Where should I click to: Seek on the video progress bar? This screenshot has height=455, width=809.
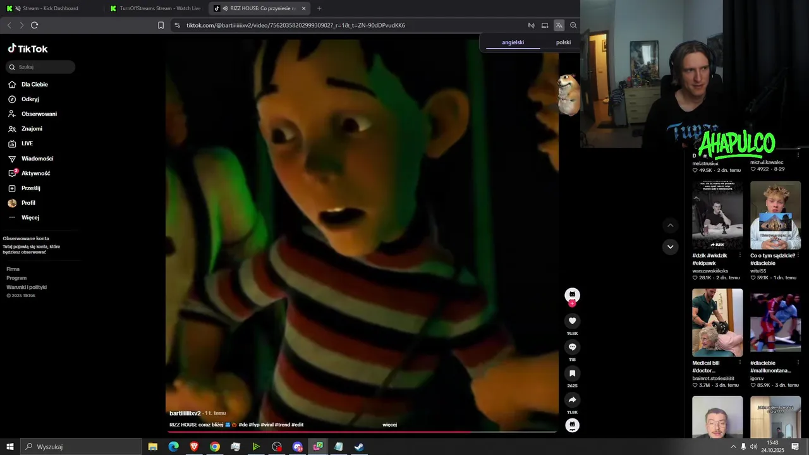[362, 432]
